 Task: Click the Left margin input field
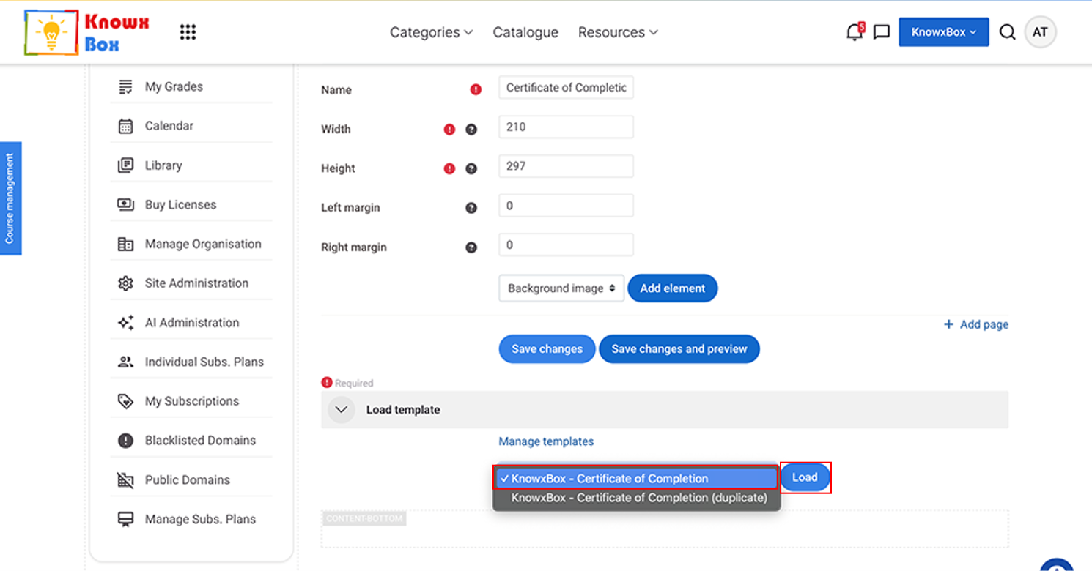pyautogui.click(x=566, y=206)
